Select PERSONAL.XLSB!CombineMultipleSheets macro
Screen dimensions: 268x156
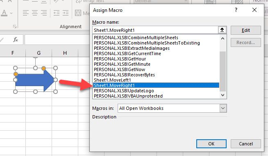pos(136,38)
